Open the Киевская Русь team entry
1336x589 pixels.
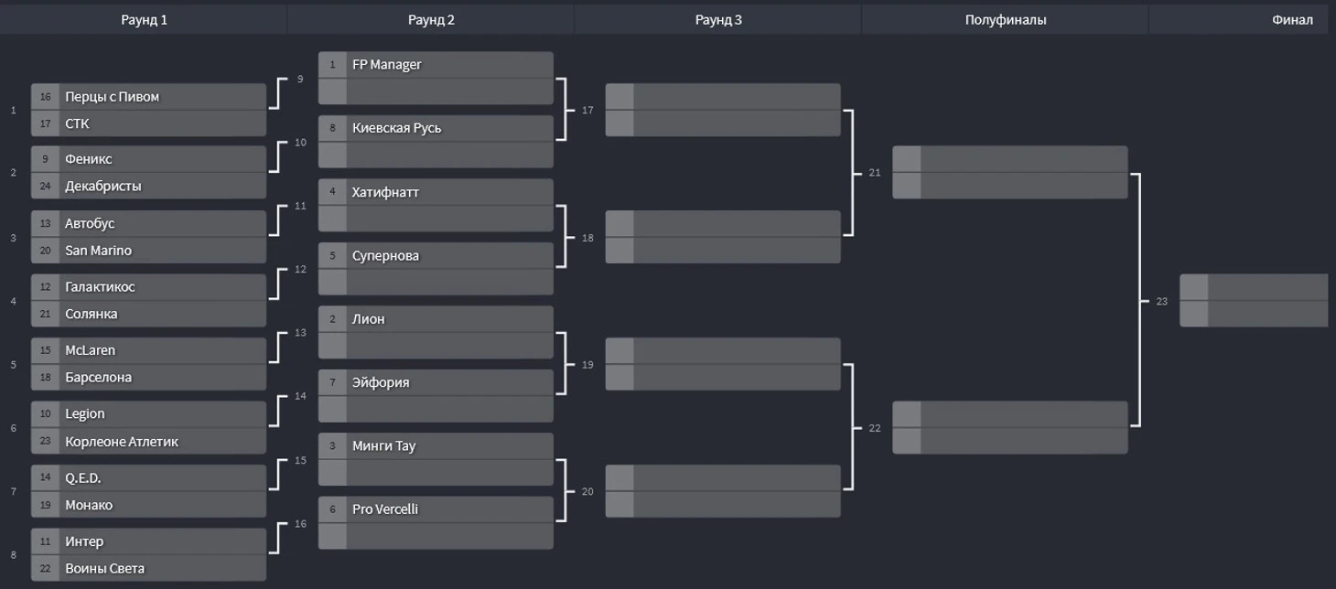click(x=436, y=128)
